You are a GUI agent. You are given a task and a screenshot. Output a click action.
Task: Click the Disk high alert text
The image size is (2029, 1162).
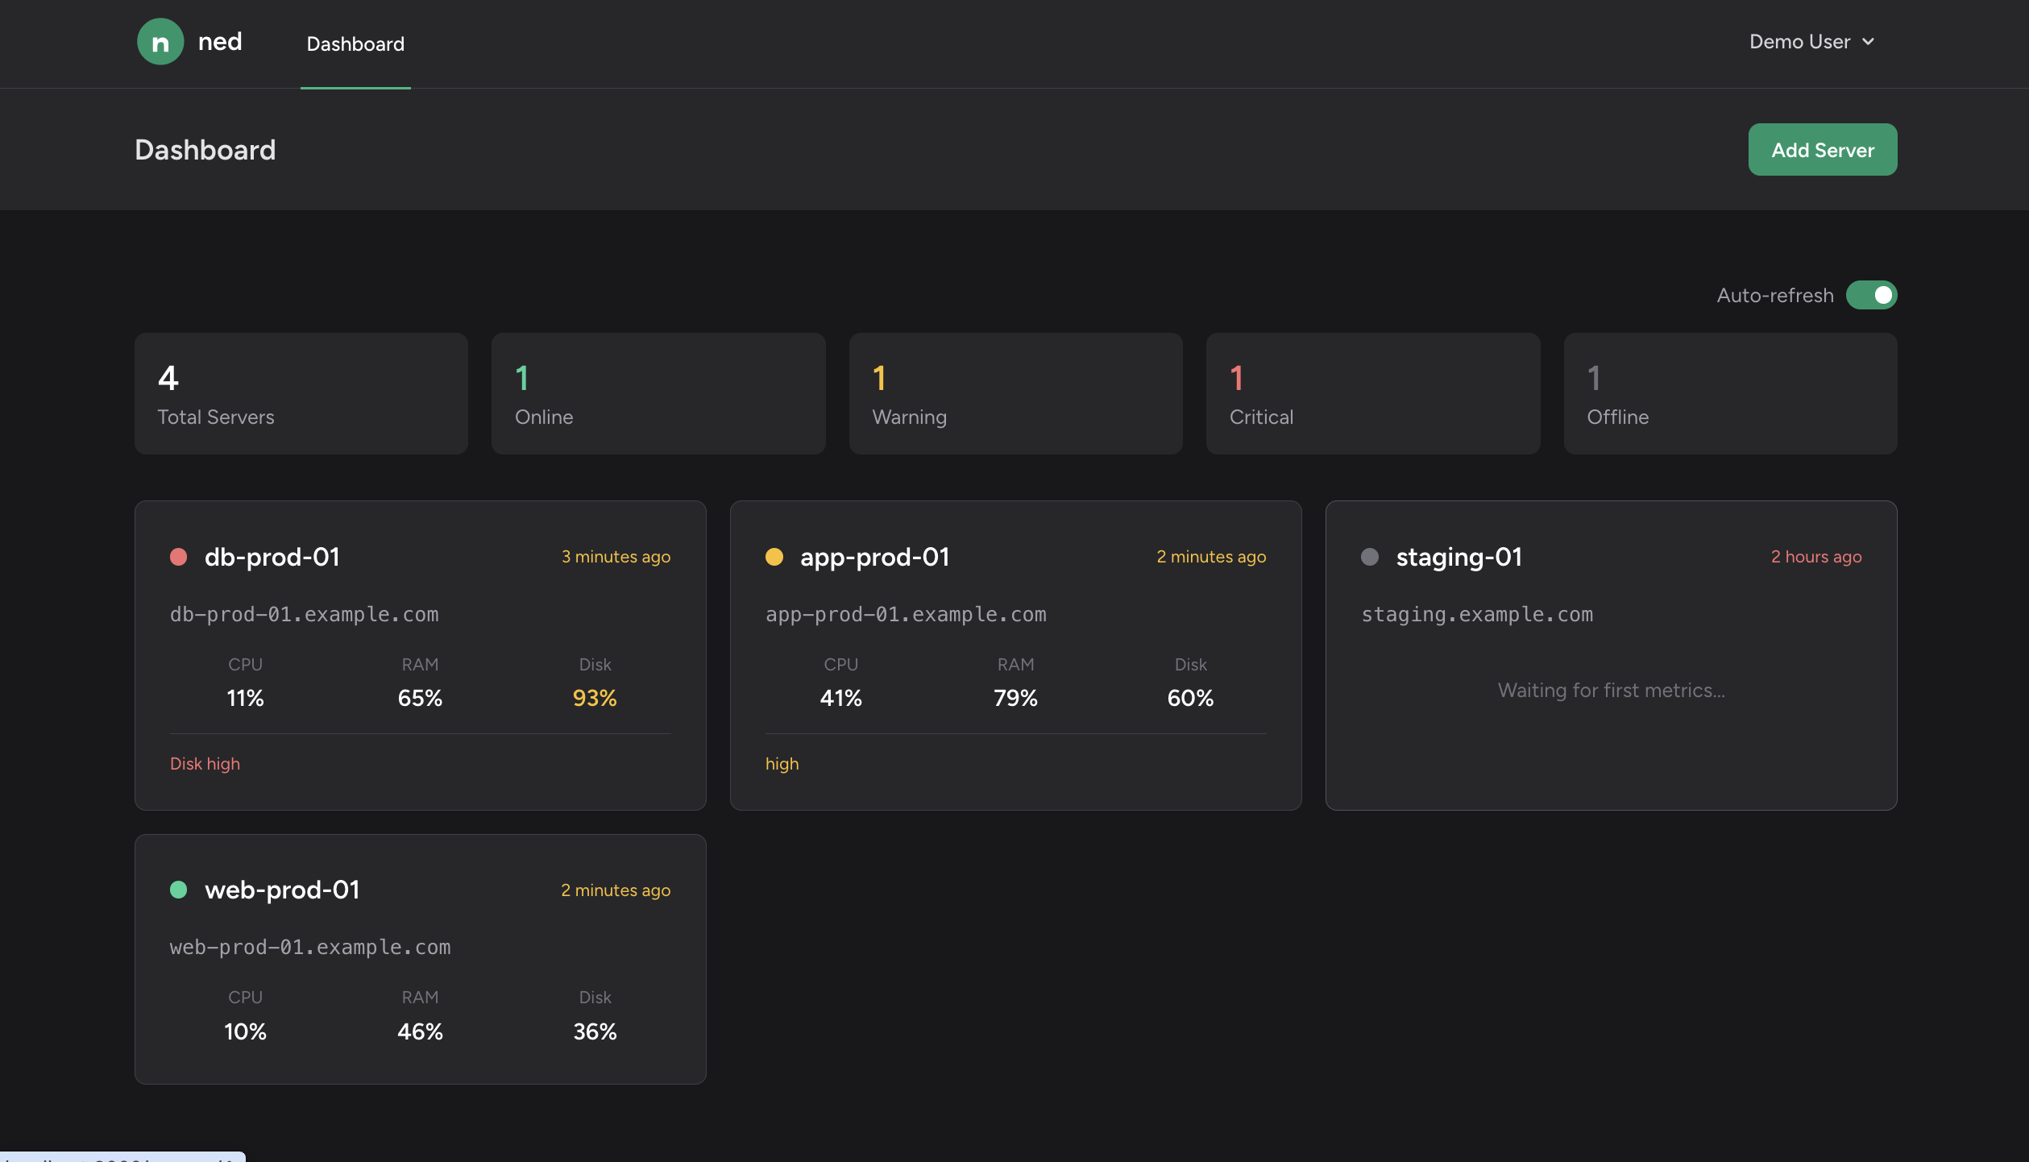tap(205, 764)
